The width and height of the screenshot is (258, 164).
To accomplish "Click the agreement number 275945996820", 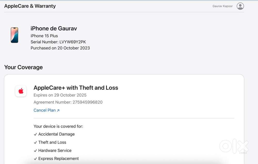I will (87, 102).
